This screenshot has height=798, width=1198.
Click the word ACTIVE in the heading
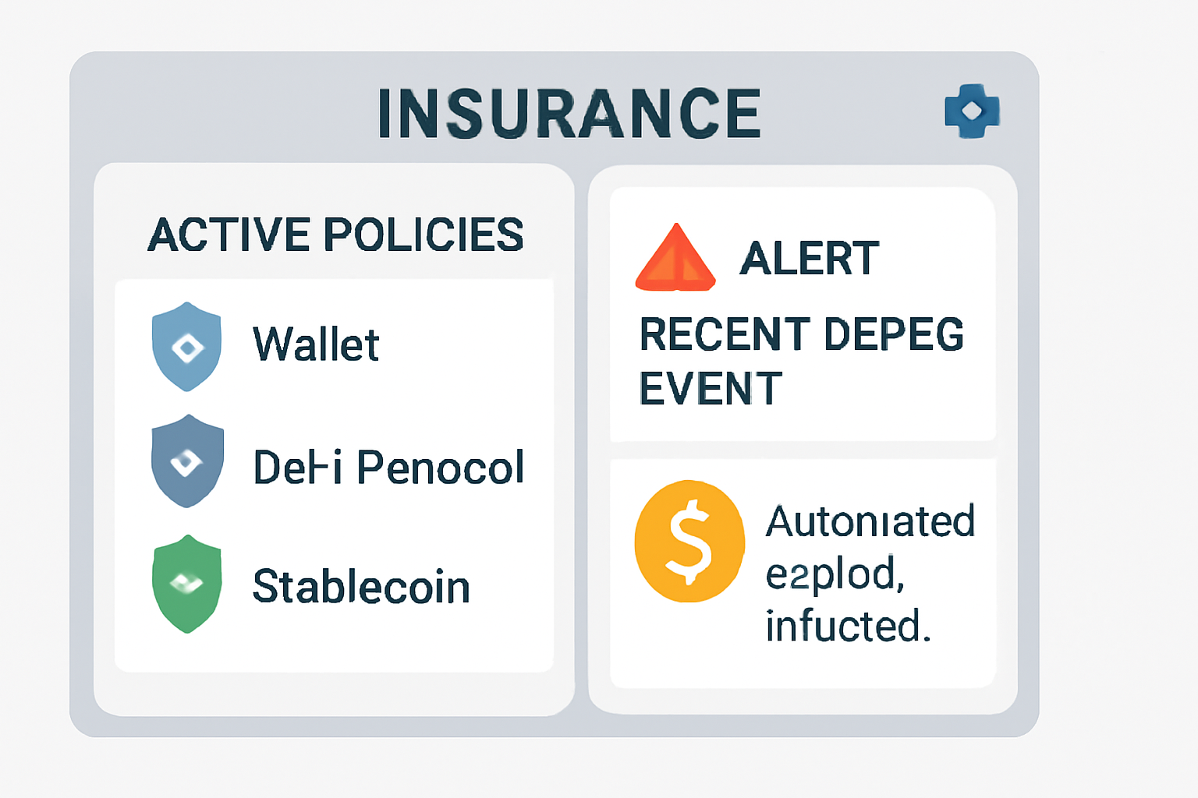tap(229, 235)
